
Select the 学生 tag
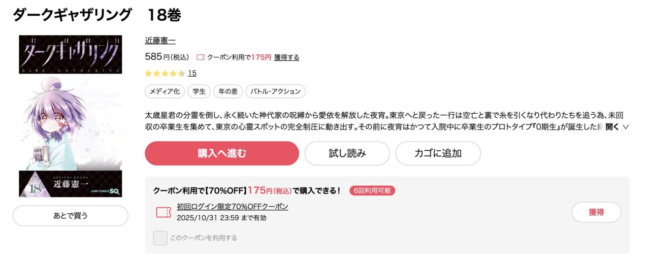199,91
